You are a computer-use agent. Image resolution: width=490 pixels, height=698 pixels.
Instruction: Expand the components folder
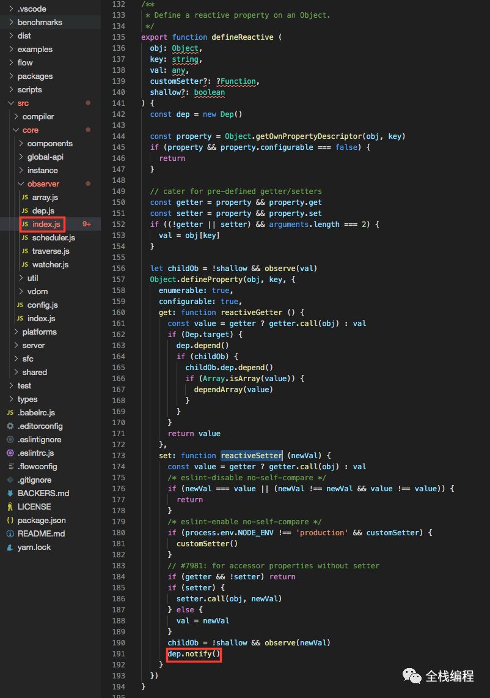(21, 143)
